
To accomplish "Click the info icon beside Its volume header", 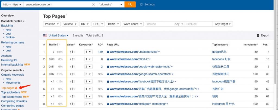I will click(257, 44).
